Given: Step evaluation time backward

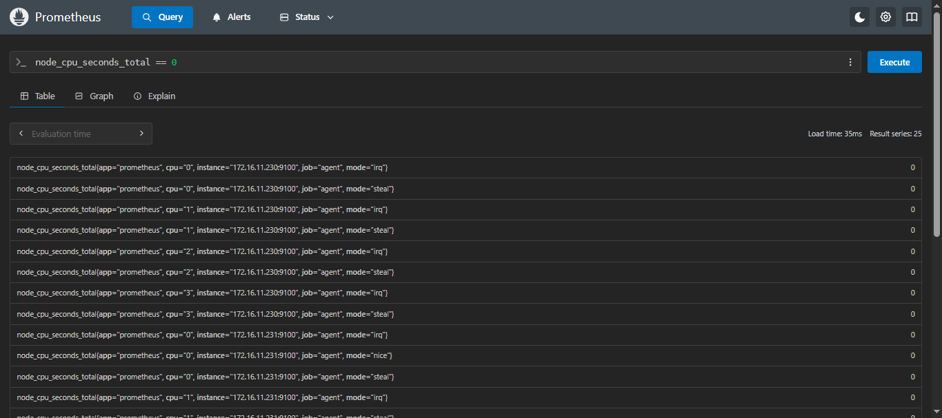Looking at the screenshot, I should coord(21,134).
